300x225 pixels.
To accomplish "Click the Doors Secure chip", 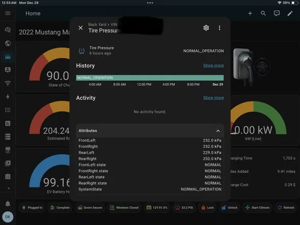I will 90,208.
